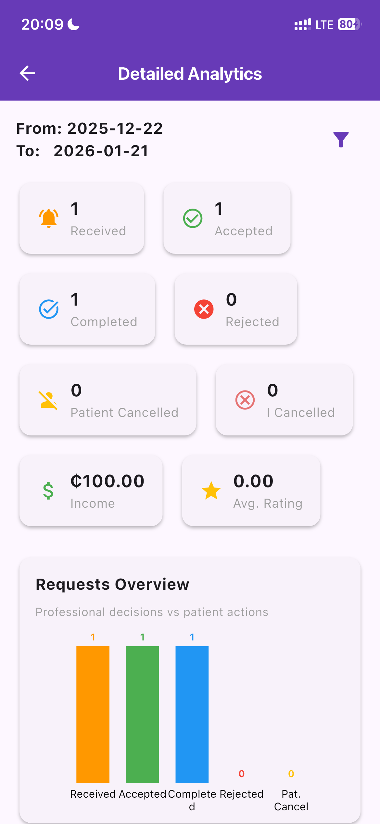
Task: Tap the blue Completed check icon
Action: coord(49,309)
